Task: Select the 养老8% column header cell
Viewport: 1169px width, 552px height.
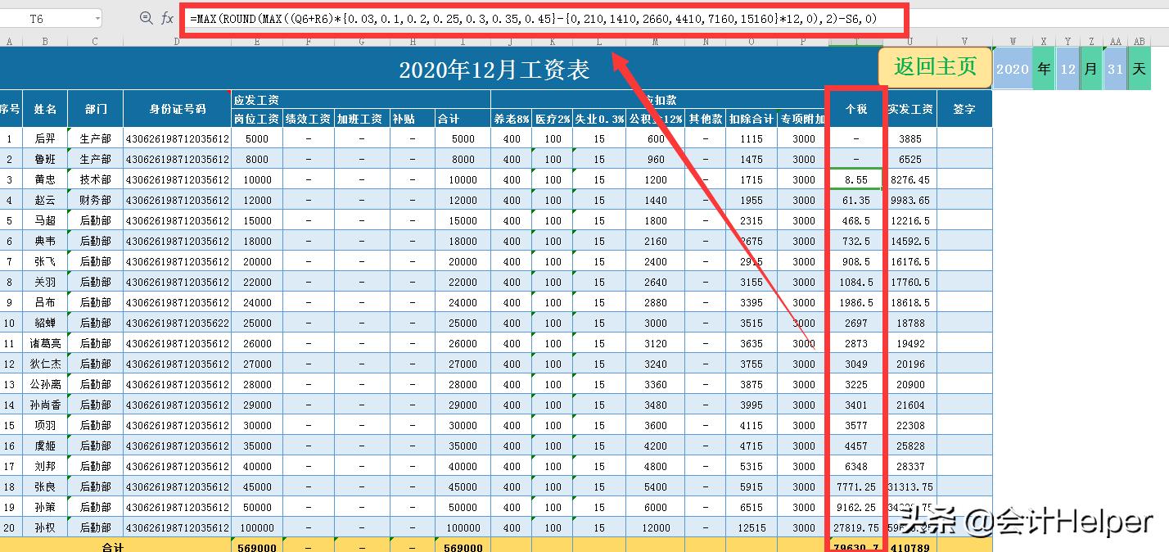Action: coord(510,118)
